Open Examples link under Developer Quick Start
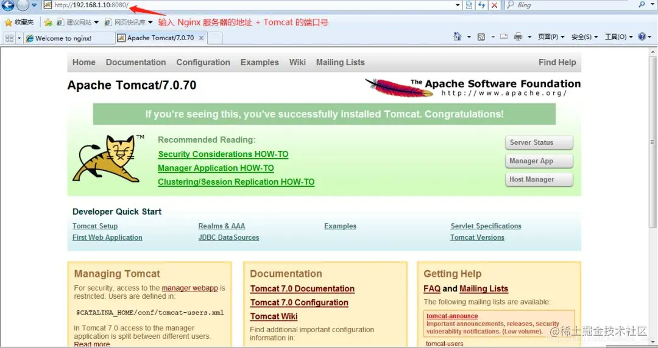Viewport: 658px width, 348px height. pyautogui.click(x=340, y=226)
